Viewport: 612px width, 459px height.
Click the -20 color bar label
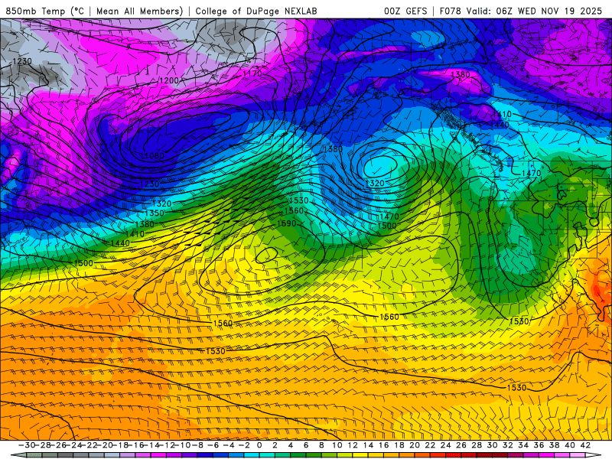(106, 445)
